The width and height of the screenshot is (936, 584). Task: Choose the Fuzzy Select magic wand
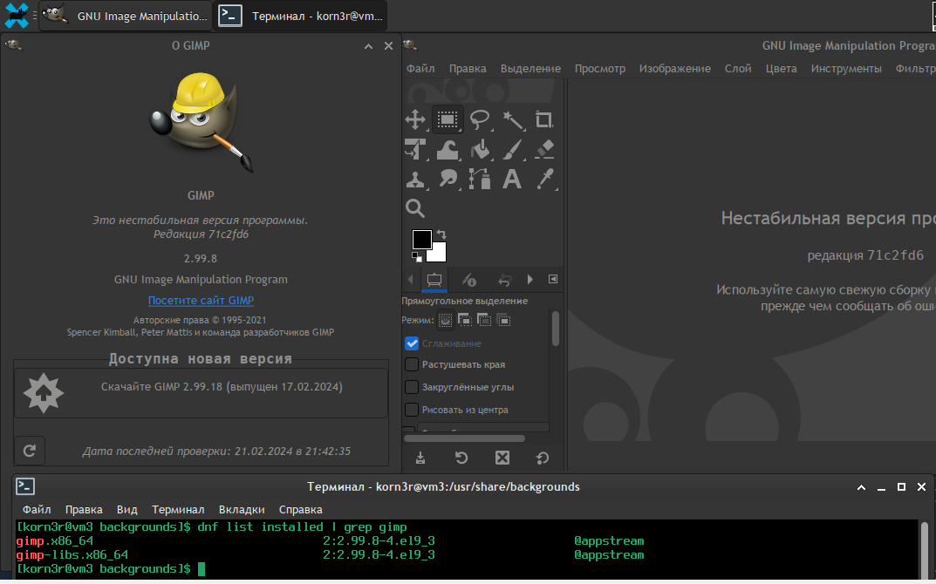[512, 119]
